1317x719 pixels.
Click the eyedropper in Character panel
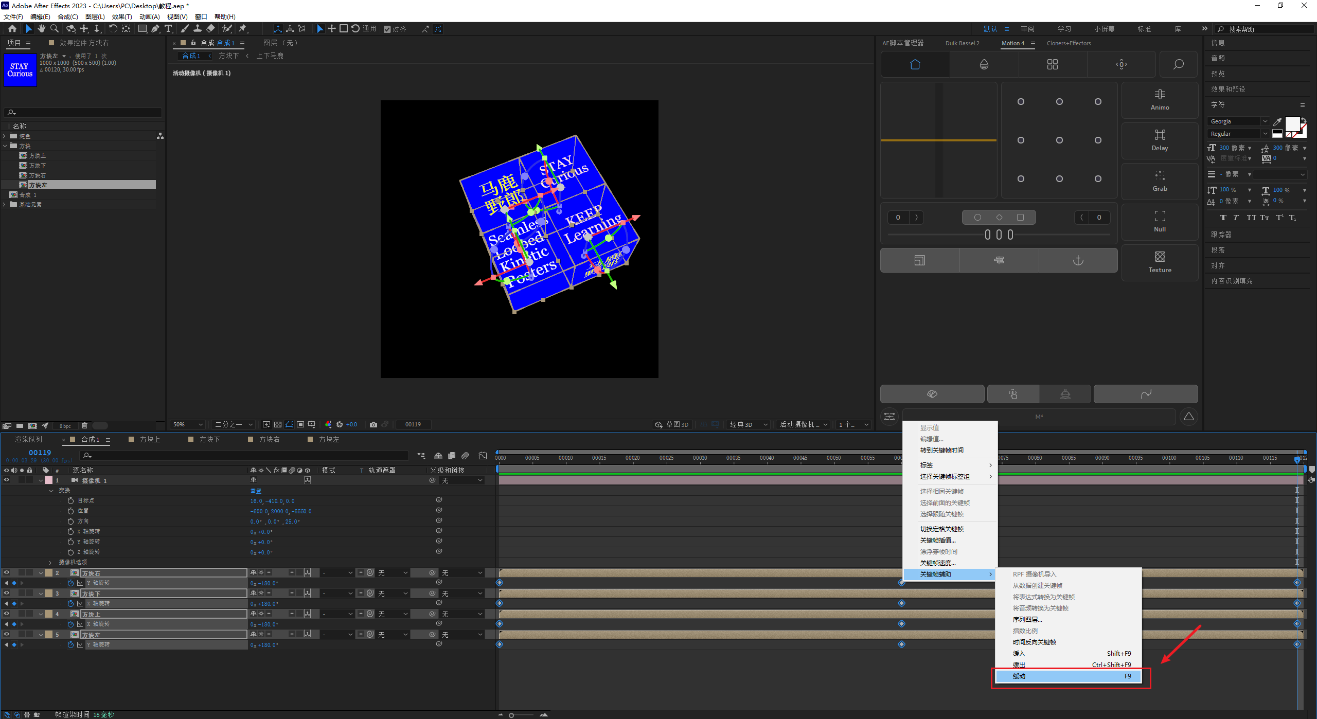click(x=1277, y=122)
